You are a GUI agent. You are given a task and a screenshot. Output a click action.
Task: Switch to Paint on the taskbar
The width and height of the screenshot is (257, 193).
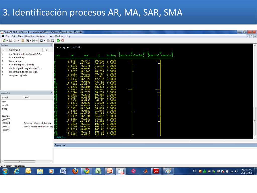point(168,171)
